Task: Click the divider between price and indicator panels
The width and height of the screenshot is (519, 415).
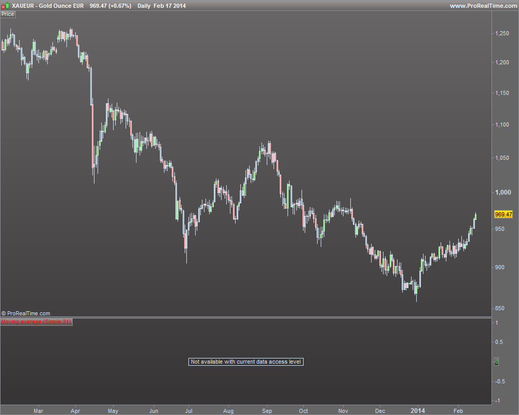Action: 246,317
